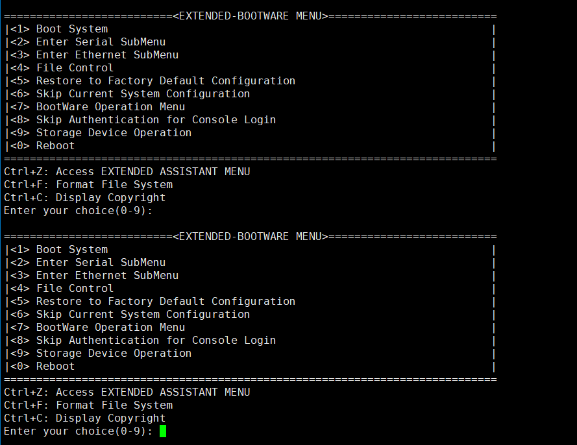Click the green terminal cursor block

click(163, 431)
